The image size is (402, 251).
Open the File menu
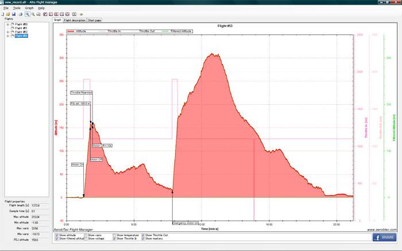pyautogui.click(x=6, y=8)
